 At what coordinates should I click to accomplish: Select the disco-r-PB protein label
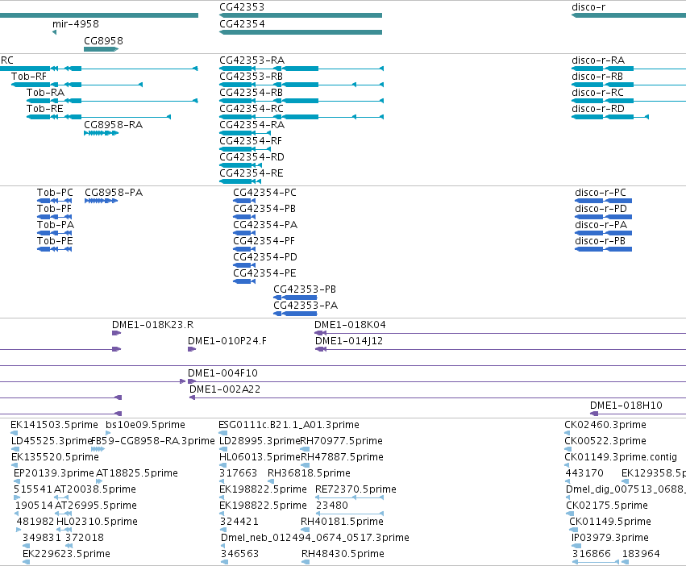click(601, 242)
